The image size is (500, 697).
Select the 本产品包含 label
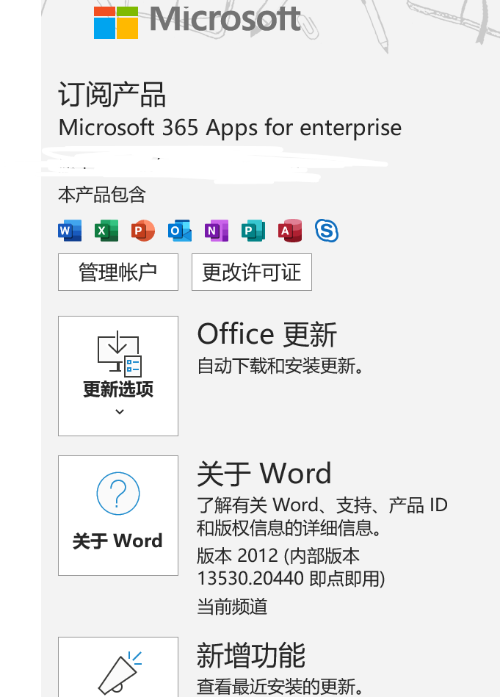102,195
